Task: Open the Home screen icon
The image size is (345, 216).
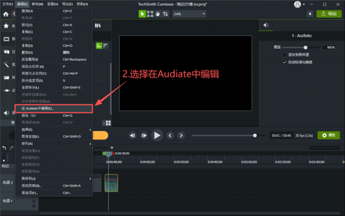Action: pos(6,14)
